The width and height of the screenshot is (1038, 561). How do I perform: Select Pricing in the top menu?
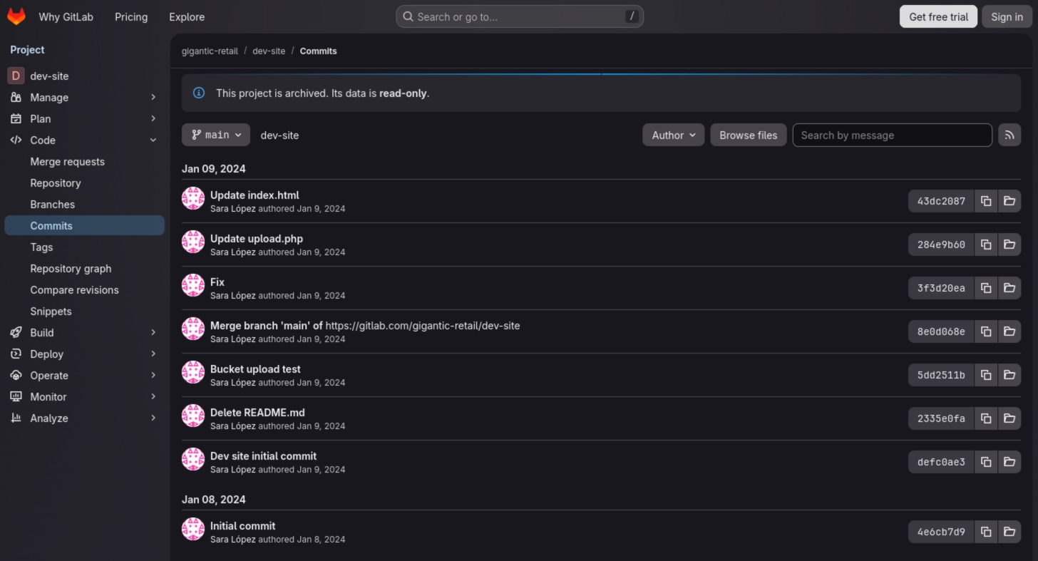pyautogui.click(x=130, y=16)
